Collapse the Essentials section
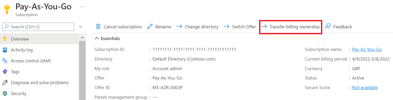Screen dimensions: 393x100 [107, 38]
